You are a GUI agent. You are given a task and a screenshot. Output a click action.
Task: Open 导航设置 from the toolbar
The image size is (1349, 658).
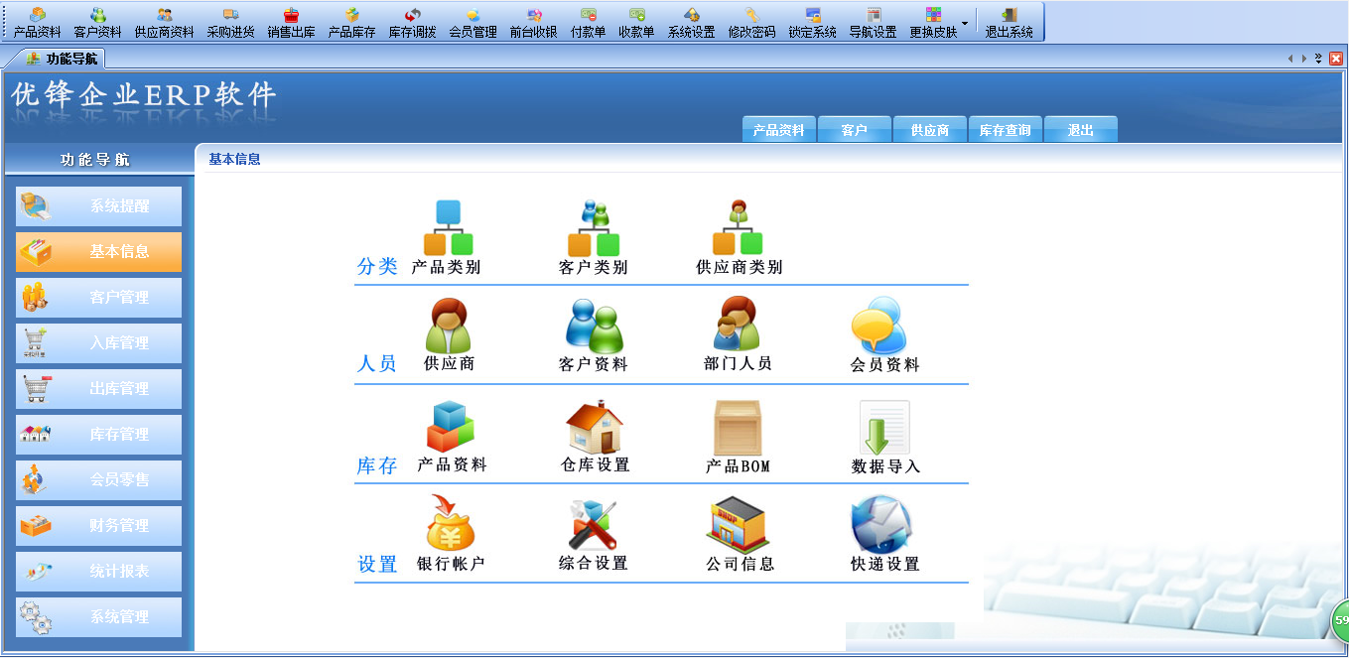pos(873,22)
